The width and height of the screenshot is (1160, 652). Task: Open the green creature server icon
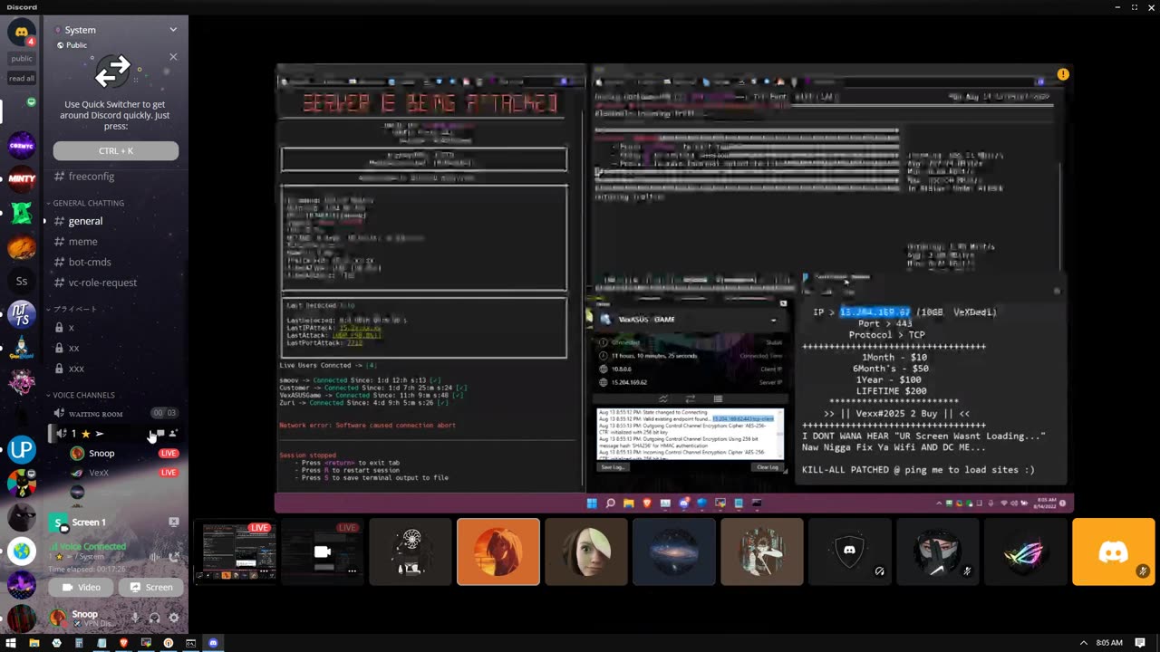22,214
